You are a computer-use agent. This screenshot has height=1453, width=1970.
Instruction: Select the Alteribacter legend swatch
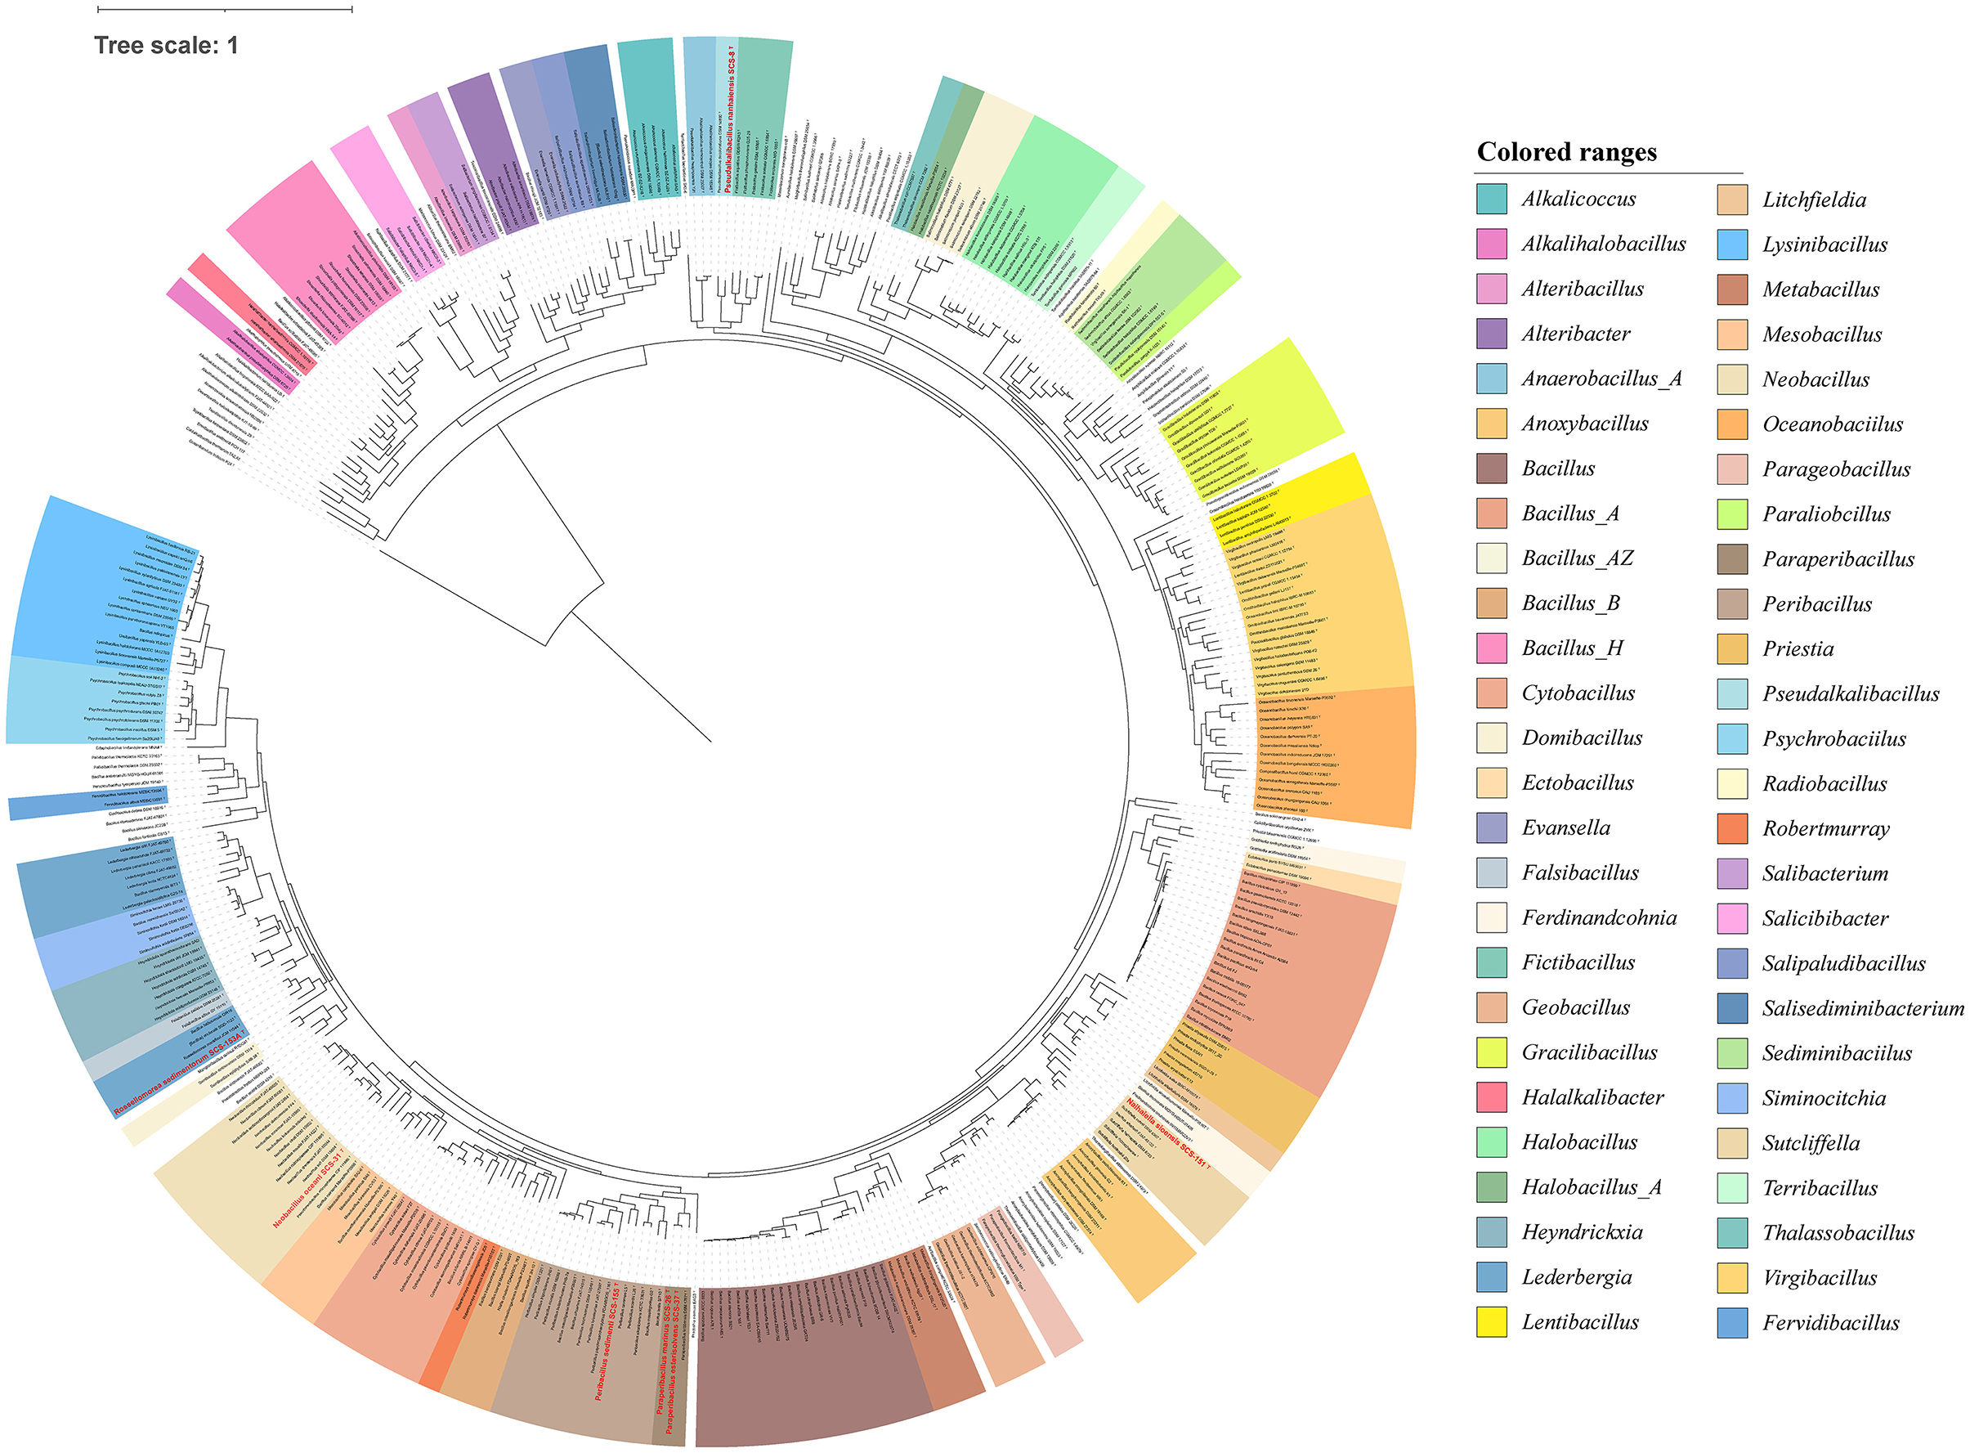[1491, 334]
